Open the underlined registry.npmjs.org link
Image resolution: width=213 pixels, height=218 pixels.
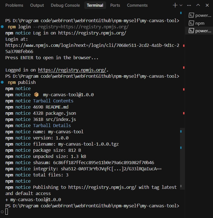pos(72,70)
